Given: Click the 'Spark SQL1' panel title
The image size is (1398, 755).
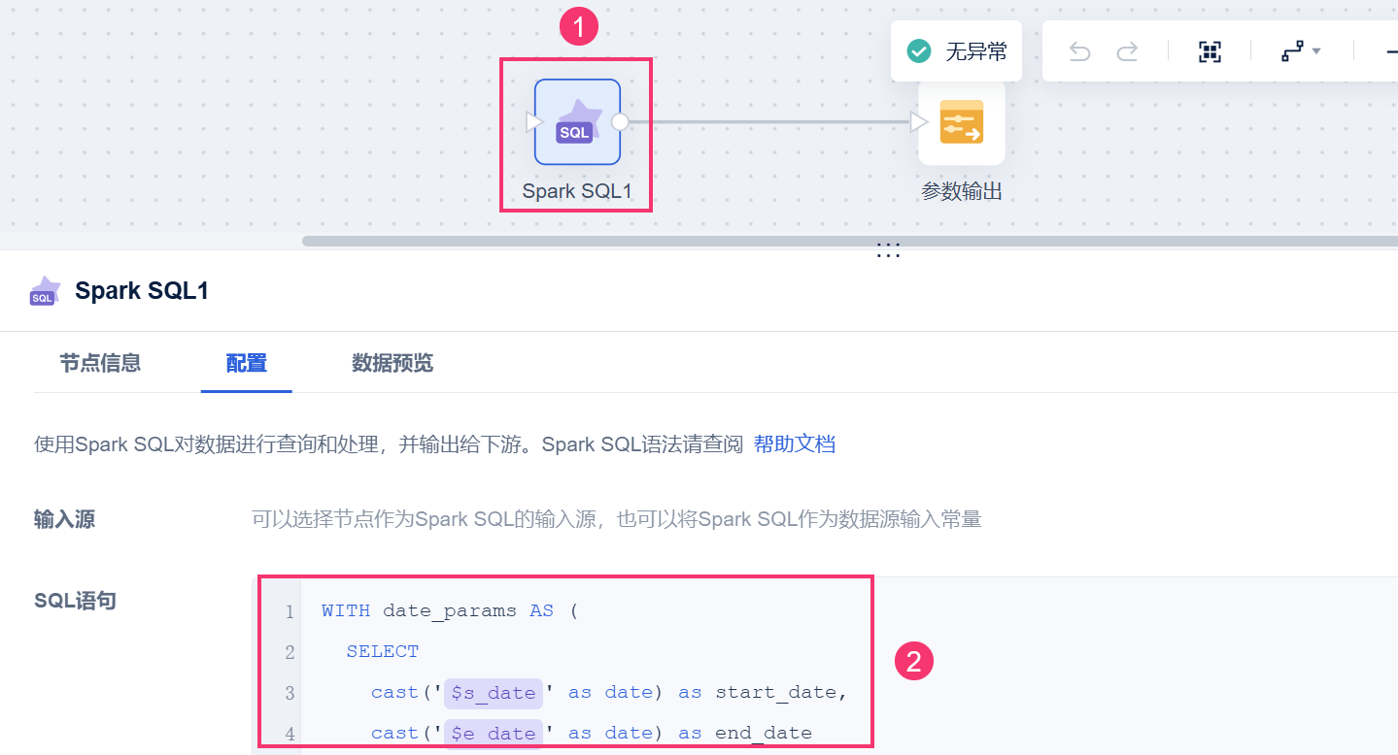Looking at the screenshot, I should [x=142, y=291].
